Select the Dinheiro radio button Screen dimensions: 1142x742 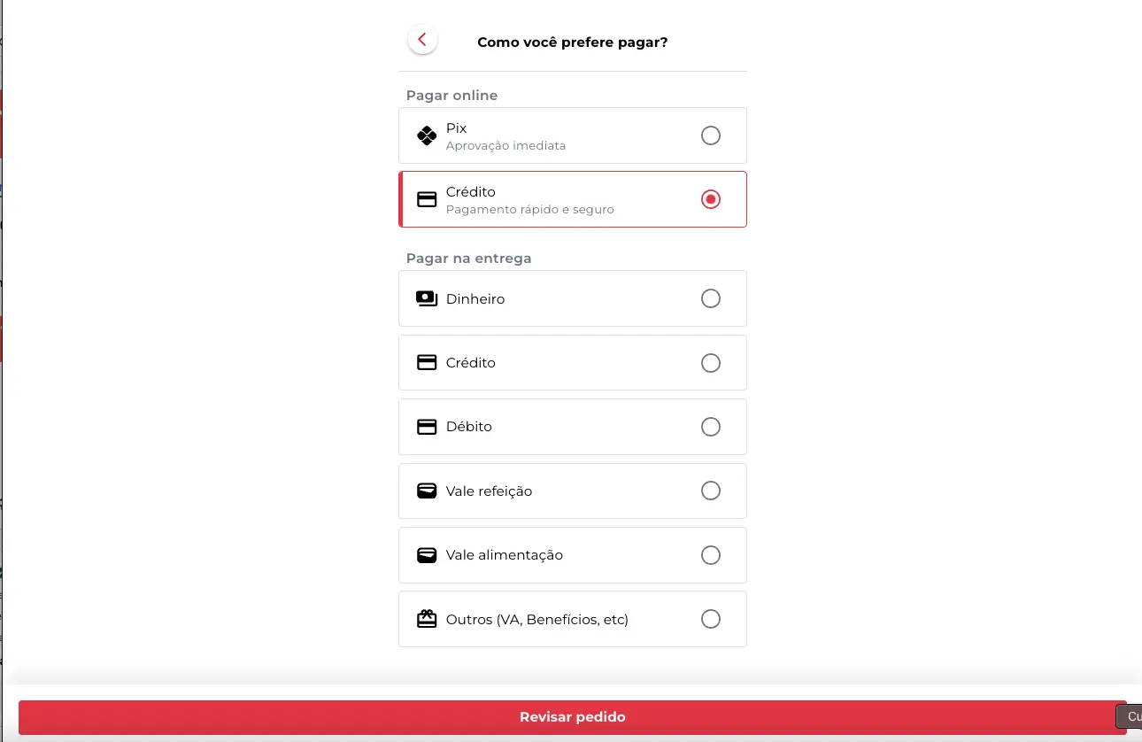click(x=711, y=298)
